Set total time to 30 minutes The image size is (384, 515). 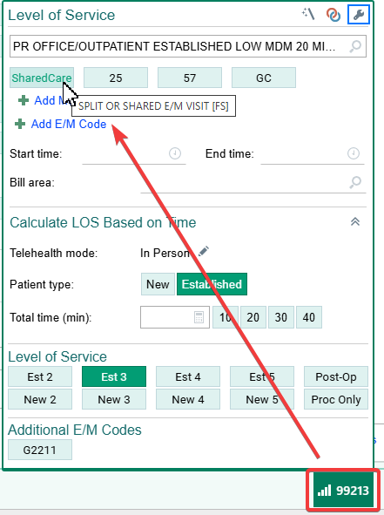click(281, 317)
